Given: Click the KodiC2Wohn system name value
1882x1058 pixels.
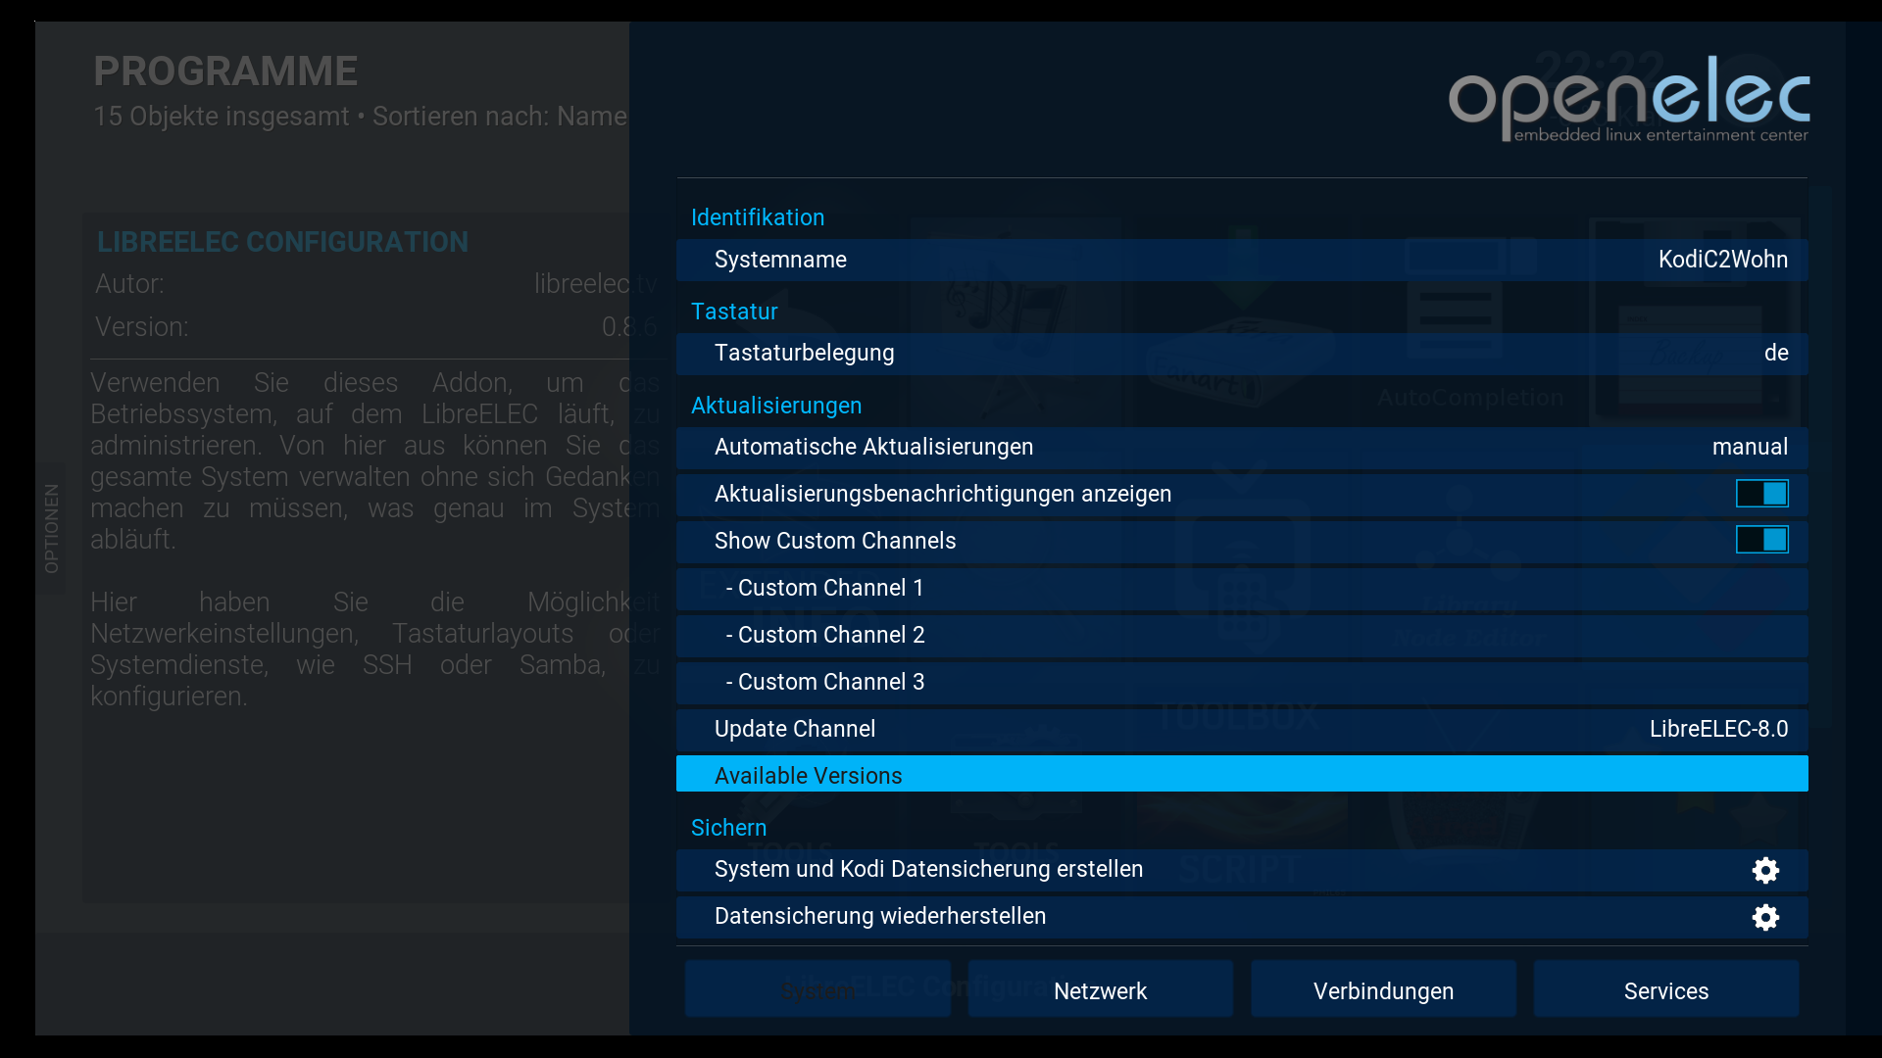Looking at the screenshot, I should 1722,260.
